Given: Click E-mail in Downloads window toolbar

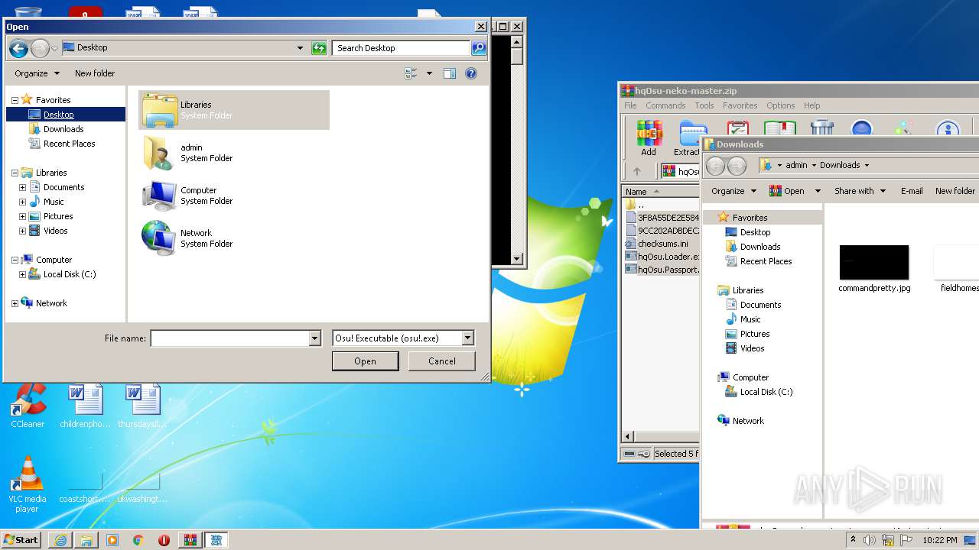Looking at the screenshot, I should 912,191.
